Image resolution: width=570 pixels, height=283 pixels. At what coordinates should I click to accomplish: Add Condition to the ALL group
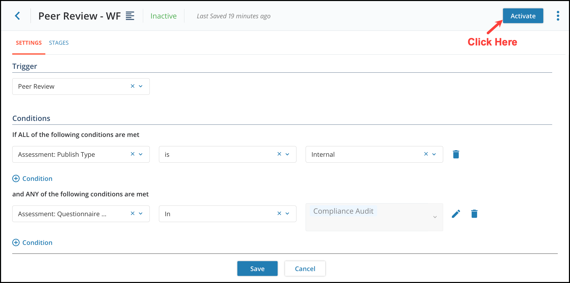pyautogui.click(x=32, y=179)
